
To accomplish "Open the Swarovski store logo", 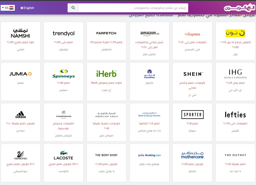I will click(x=20, y=155).
